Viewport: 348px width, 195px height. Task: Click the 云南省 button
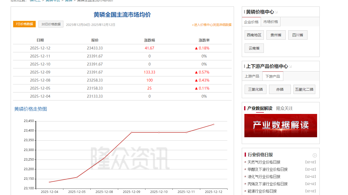tap(254, 48)
